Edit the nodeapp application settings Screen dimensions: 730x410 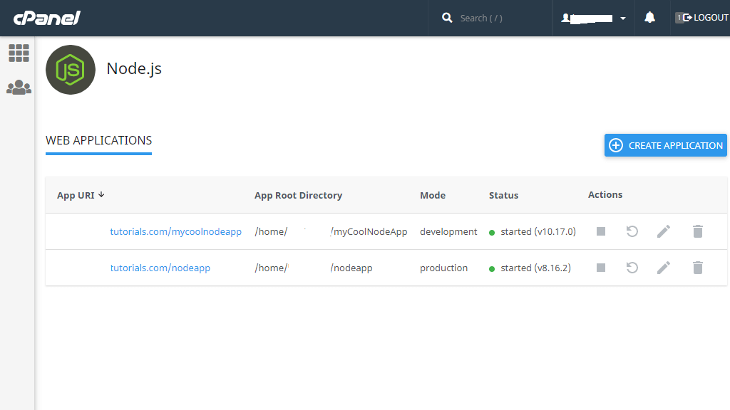click(663, 268)
